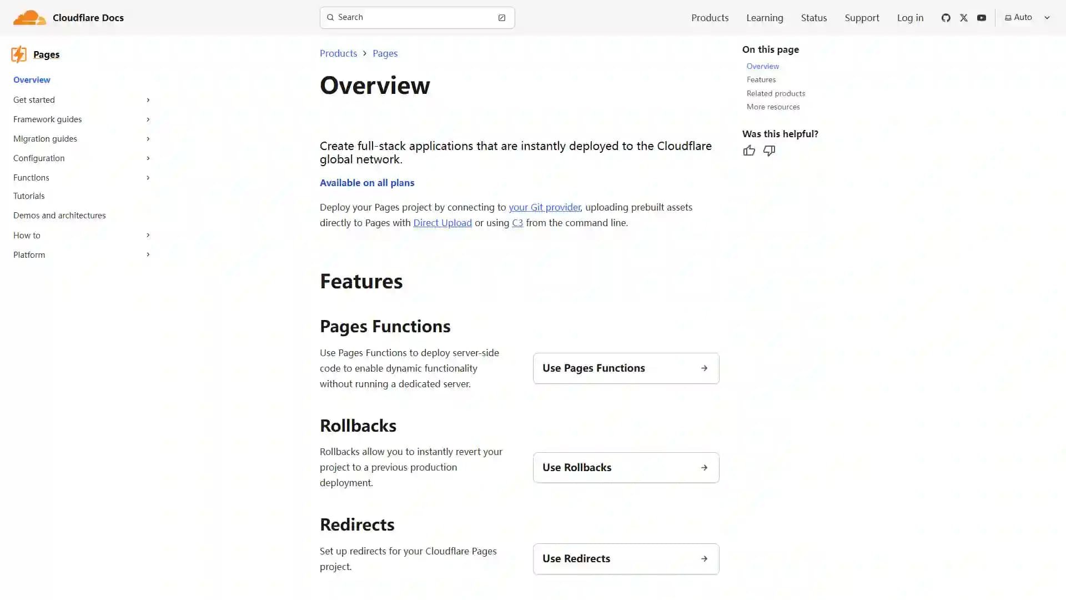
Task: Click the GitHub icon in navbar
Action: [x=946, y=18]
